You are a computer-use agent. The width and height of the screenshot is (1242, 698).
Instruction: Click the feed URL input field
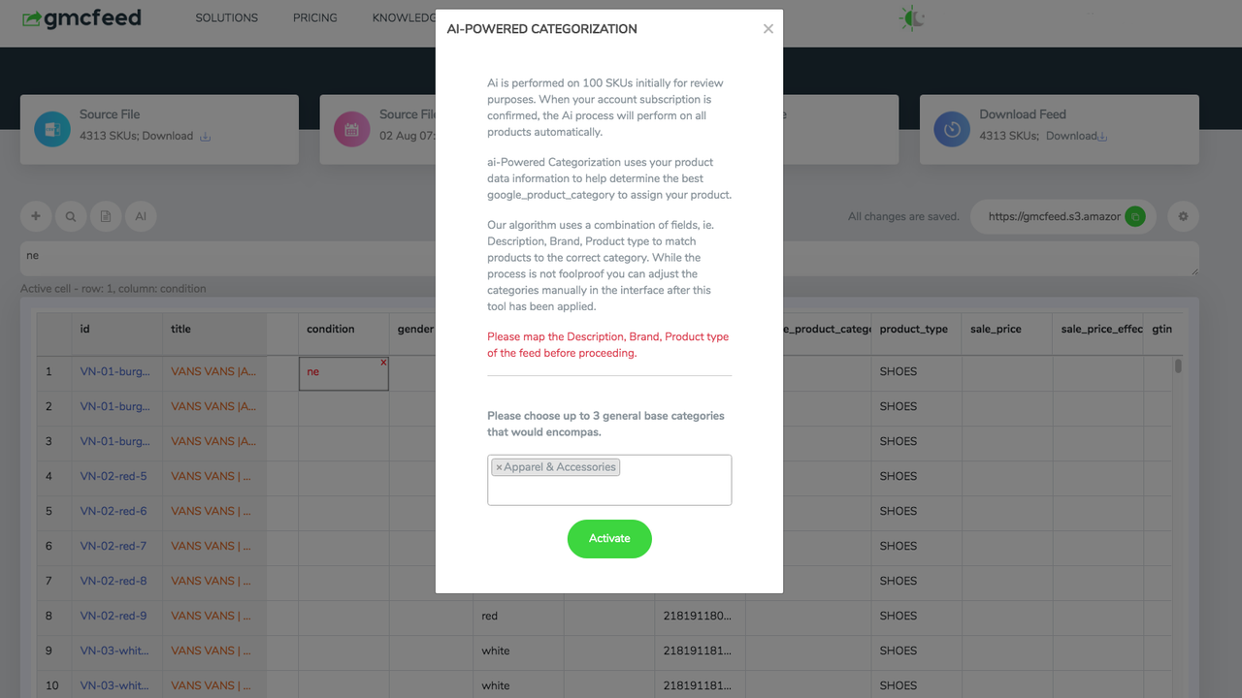pos(1054,217)
